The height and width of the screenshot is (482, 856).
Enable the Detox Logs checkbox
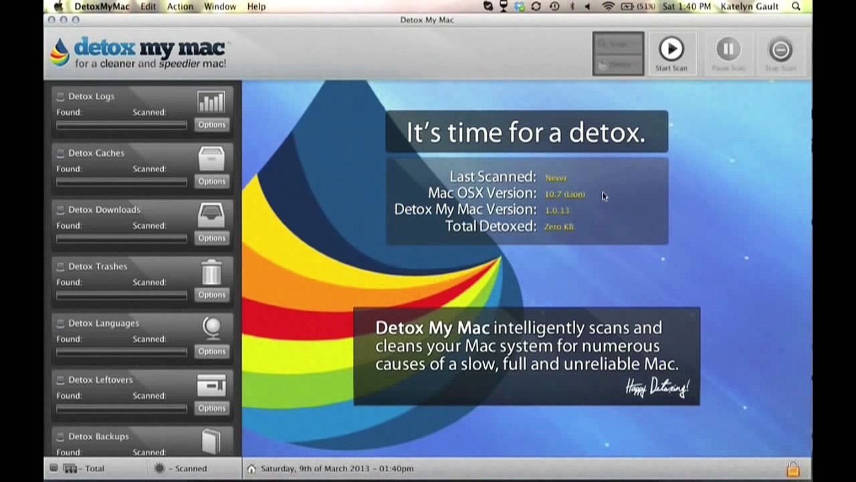coord(60,96)
